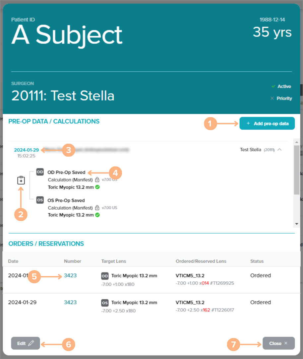Screen dimensions: 303x359
Task: Click green checkmark next to OD Toric Myopic
Action: click(97, 187)
